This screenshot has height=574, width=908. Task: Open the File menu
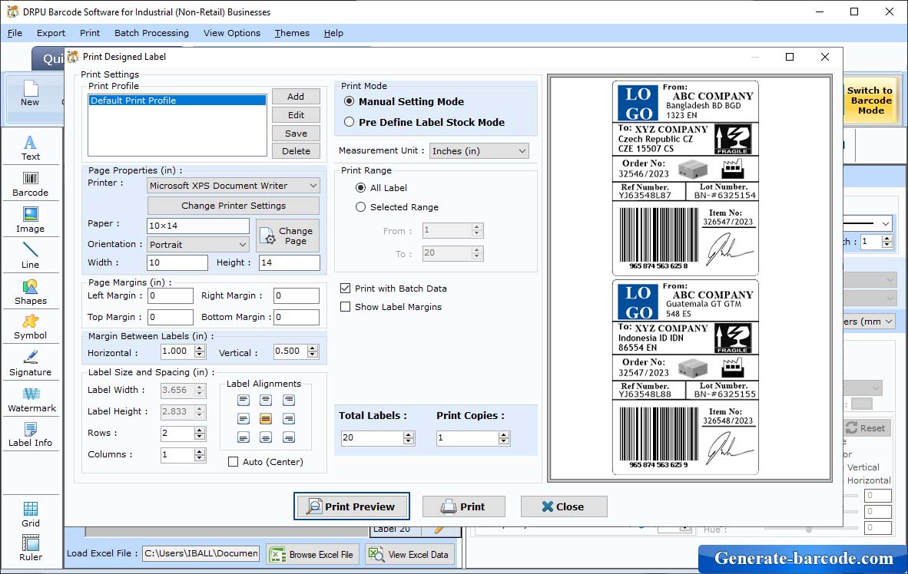point(15,33)
